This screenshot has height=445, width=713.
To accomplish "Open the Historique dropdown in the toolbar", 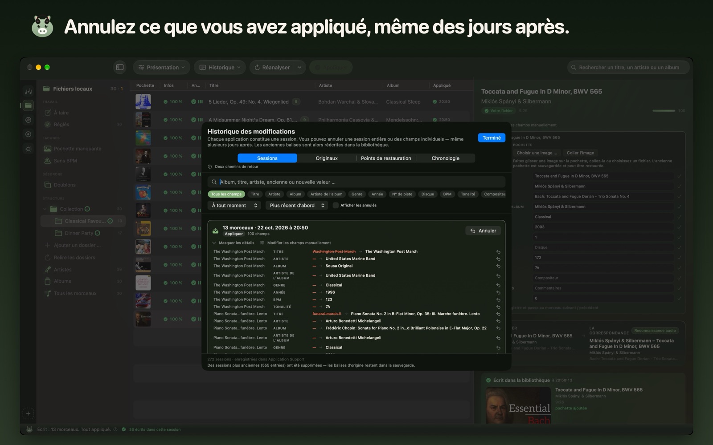I will (x=220, y=67).
